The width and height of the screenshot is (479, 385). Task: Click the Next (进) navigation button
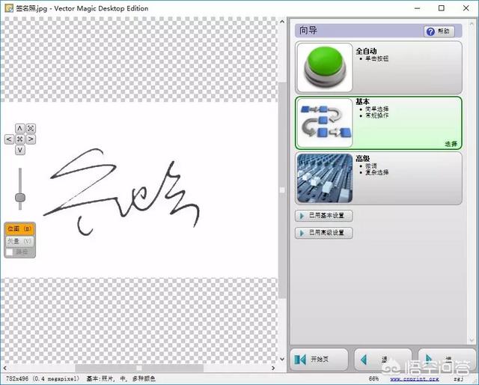(446, 360)
